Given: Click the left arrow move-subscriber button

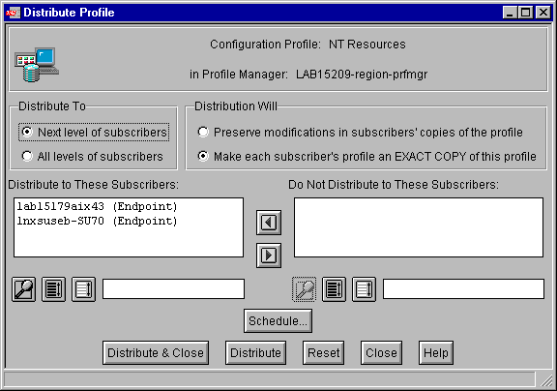Looking at the screenshot, I should coord(269,223).
